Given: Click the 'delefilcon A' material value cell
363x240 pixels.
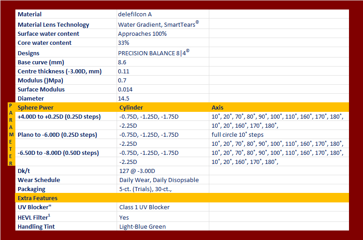Looking at the screenshot, I should [x=163, y=14].
